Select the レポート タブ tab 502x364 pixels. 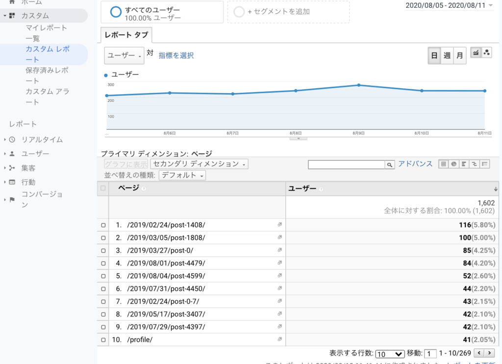126,35
